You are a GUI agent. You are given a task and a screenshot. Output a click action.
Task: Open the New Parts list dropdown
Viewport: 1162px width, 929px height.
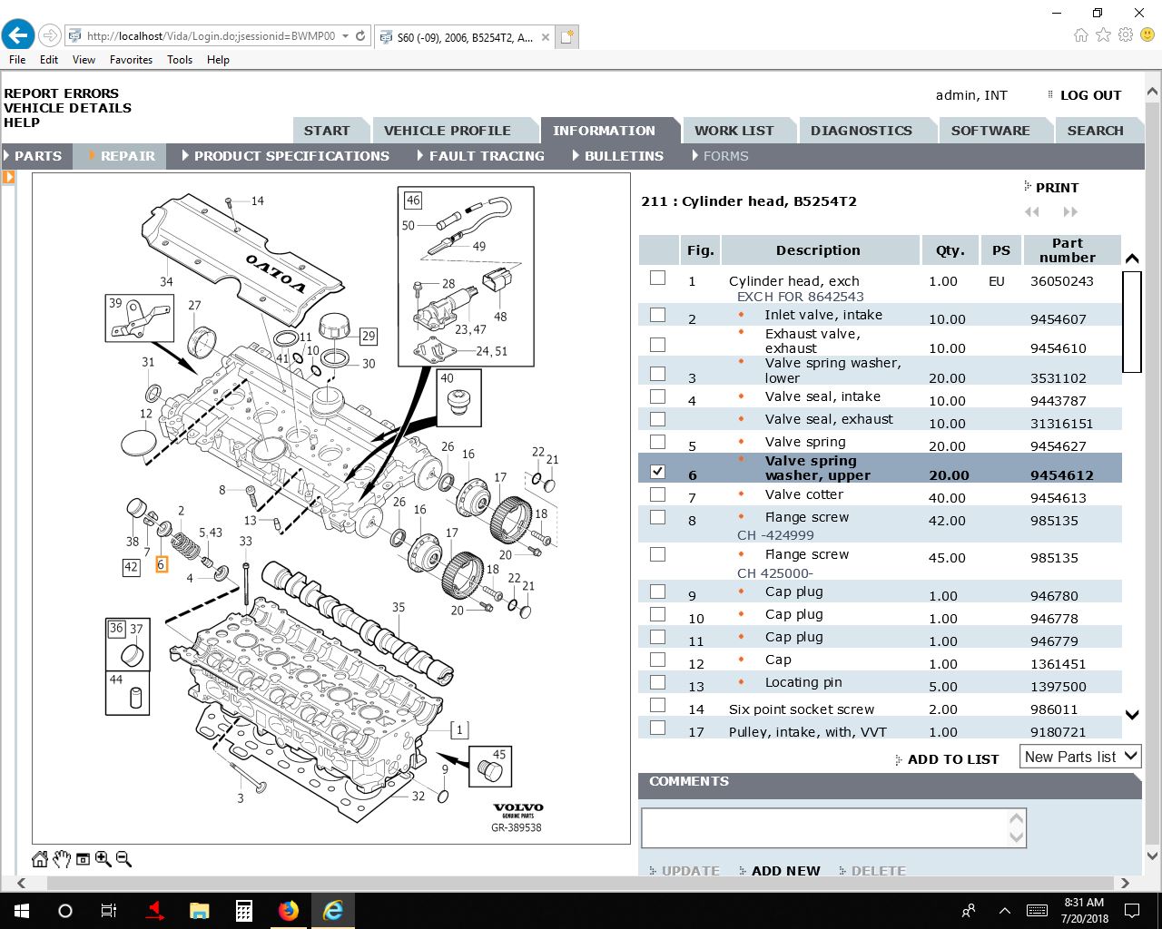1080,757
